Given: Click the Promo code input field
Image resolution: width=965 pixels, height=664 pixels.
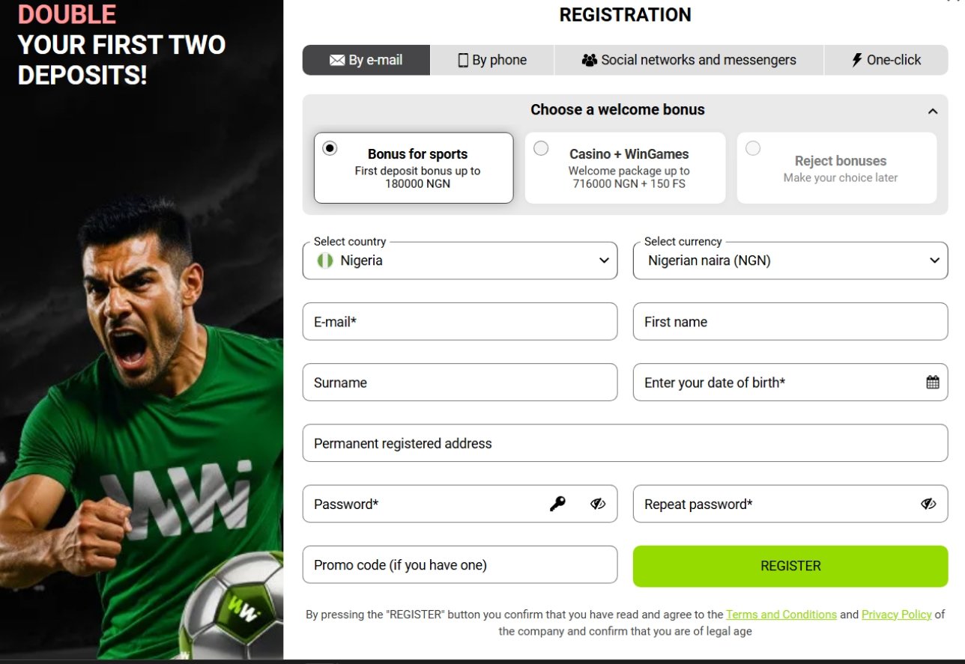Looking at the screenshot, I should (x=459, y=564).
